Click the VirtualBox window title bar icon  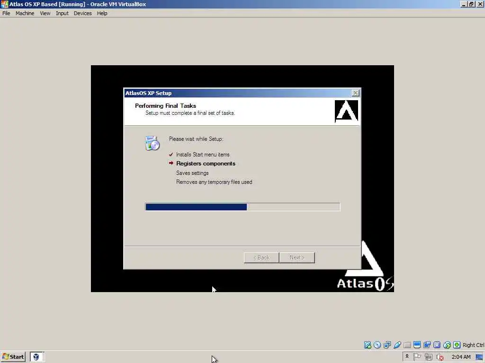pos(4,4)
